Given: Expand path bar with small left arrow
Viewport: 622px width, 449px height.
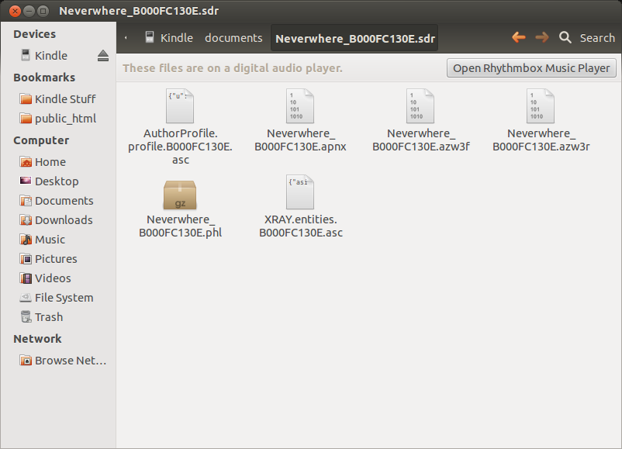Looking at the screenshot, I should [126, 38].
